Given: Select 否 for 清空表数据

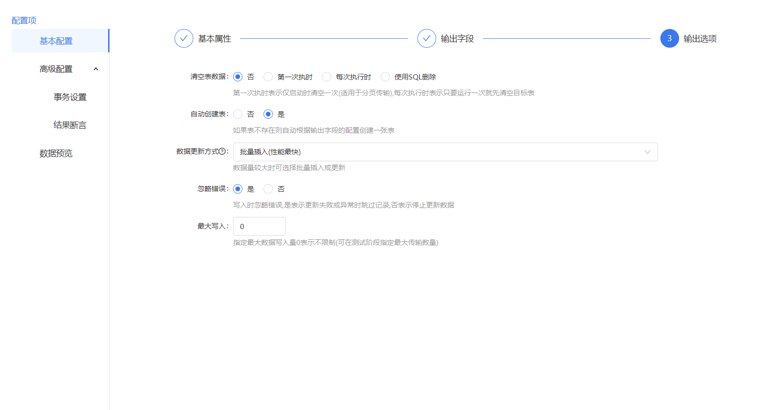Looking at the screenshot, I should click(238, 77).
